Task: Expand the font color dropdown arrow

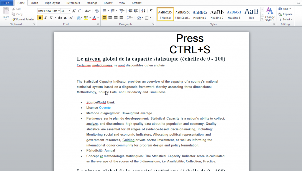Action: tap(98, 18)
